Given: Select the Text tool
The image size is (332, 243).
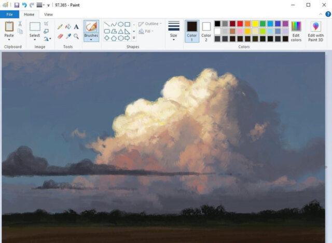Looking at the screenshot, I should click(76, 26).
